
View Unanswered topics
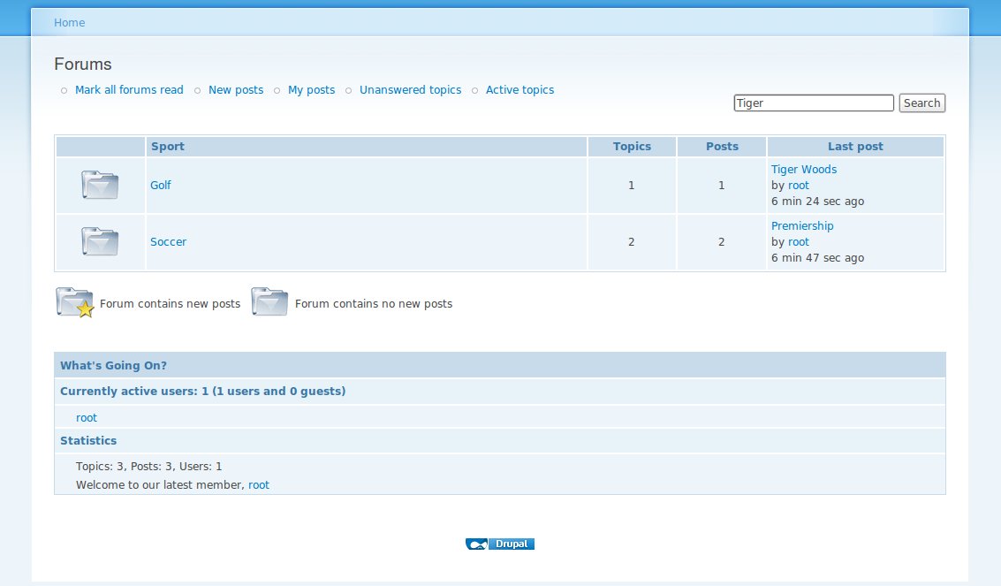[x=410, y=90]
